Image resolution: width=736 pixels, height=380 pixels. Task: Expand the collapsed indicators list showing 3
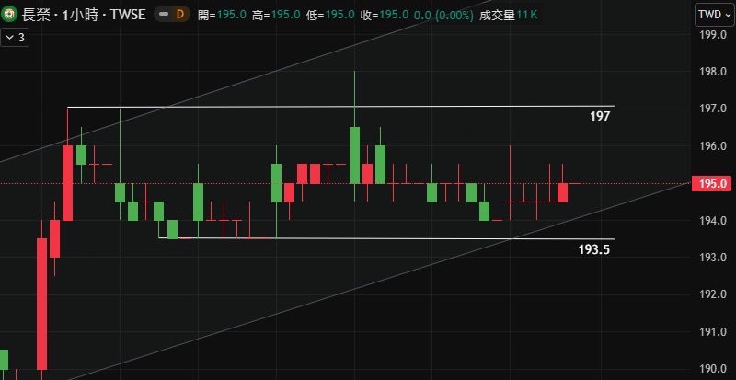pos(15,38)
